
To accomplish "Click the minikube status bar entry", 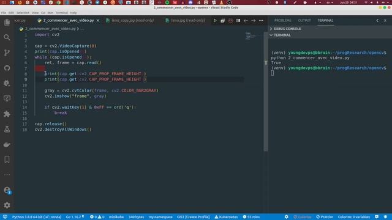I will pos(116,217).
